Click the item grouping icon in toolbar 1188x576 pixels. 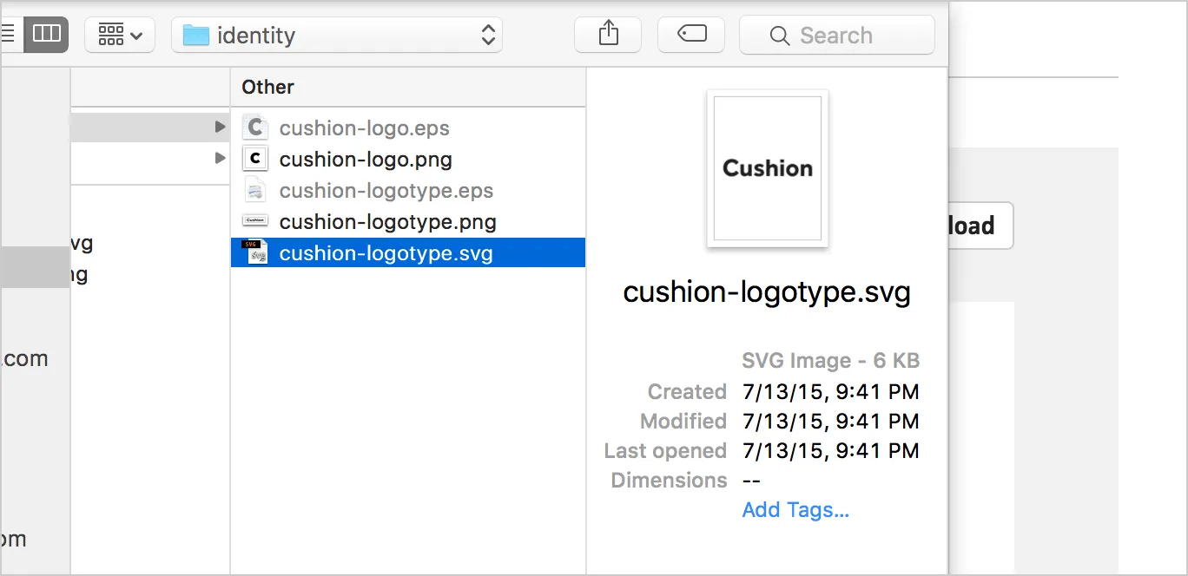click(x=113, y=34)
